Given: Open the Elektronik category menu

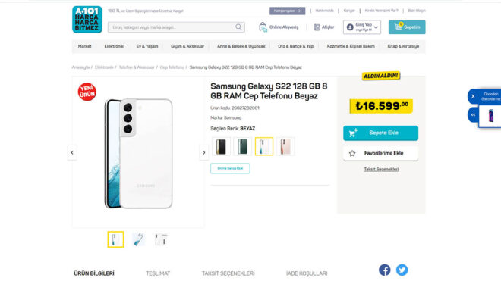Looking at the screenshot, I should [x=114, y=46].
